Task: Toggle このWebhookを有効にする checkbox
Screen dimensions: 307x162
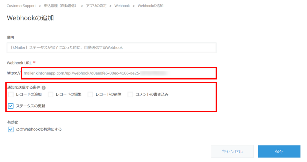Action: tap(11, 129)
